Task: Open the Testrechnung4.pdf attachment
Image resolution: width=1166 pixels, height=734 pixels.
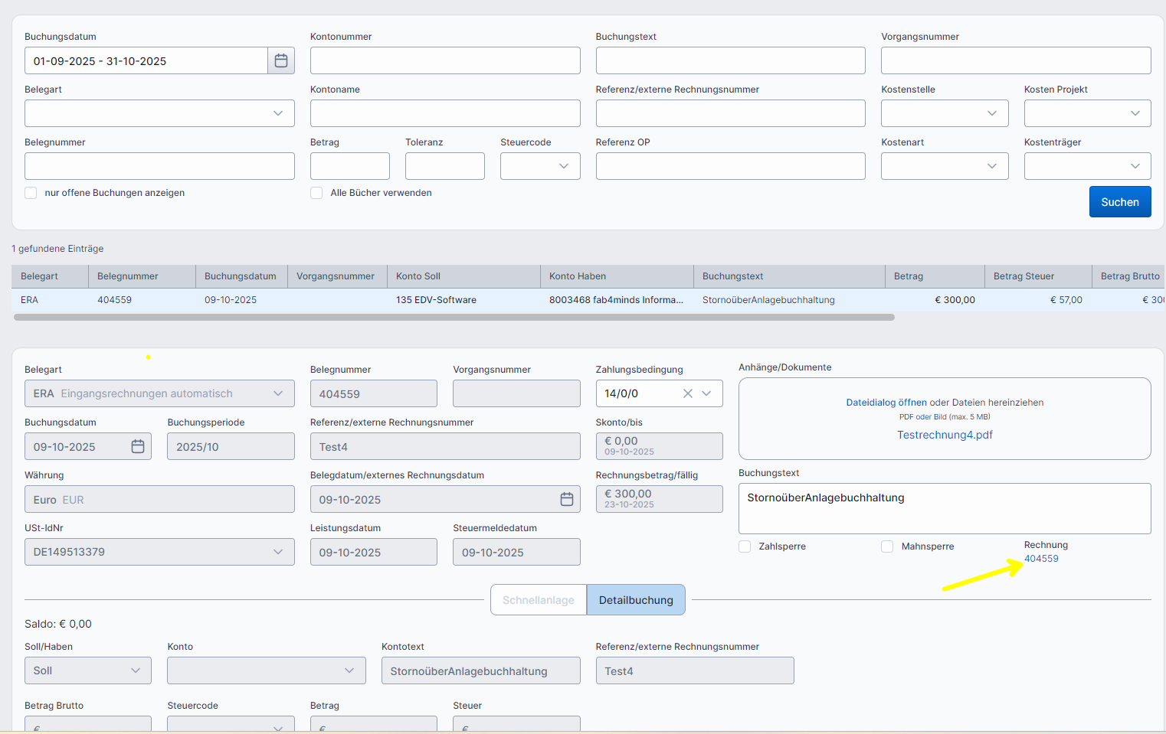Action: [x=945, y=435]
